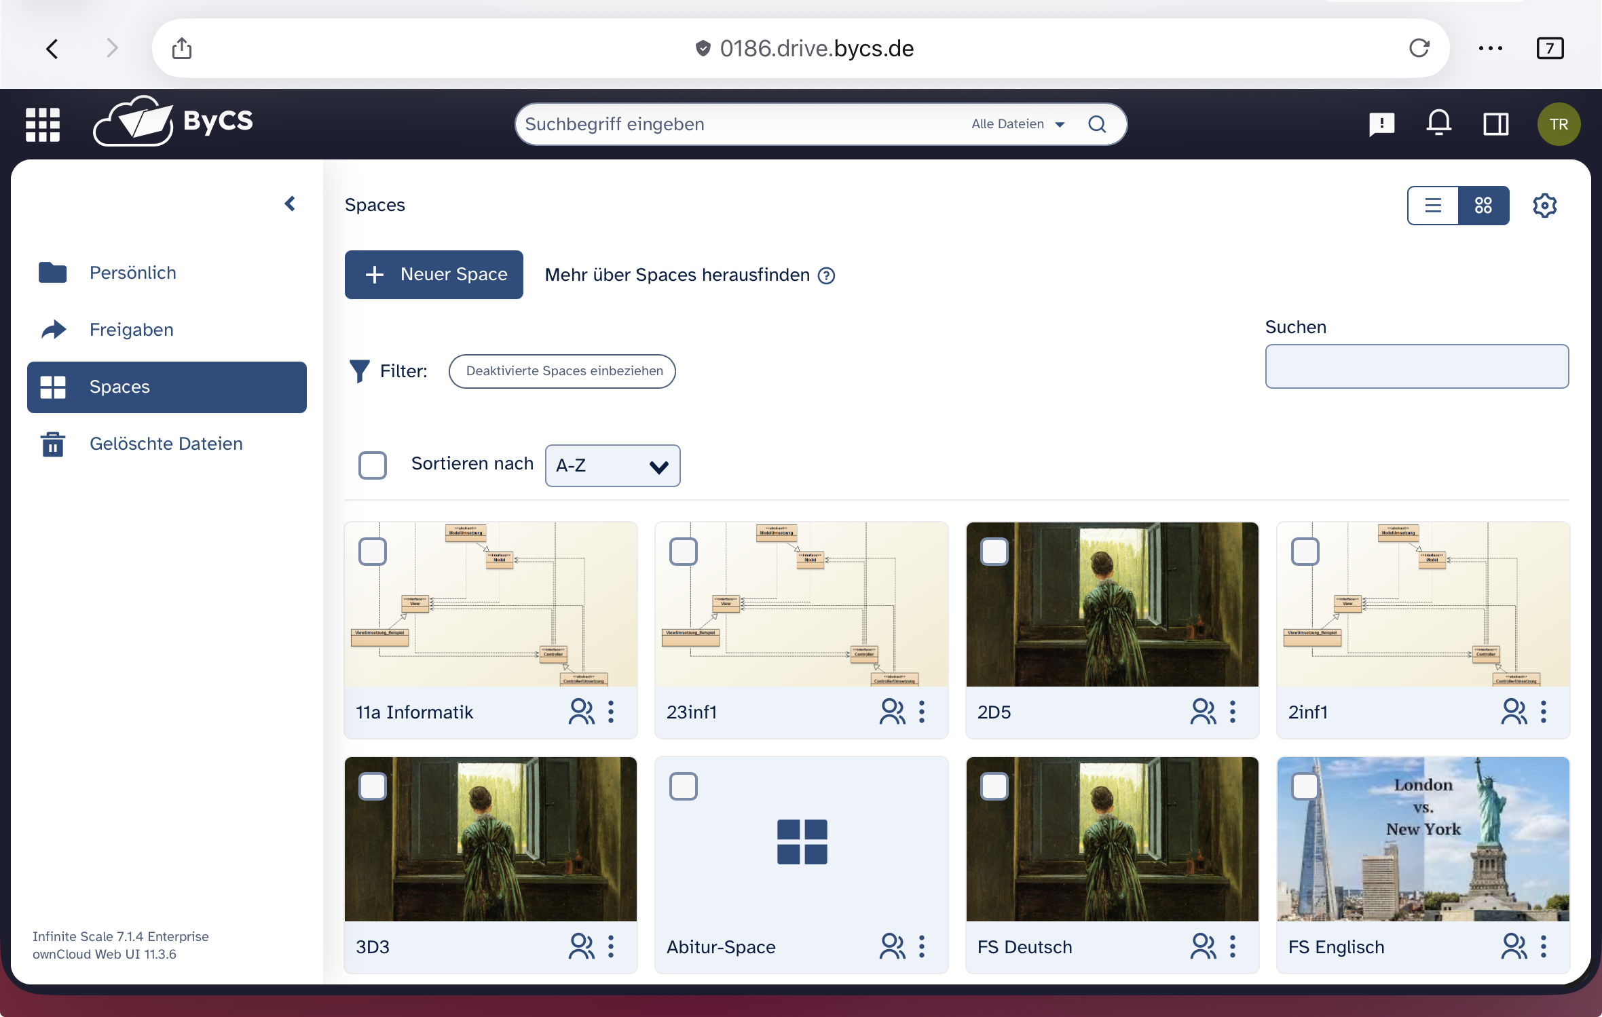Select the FS Deutsch space checkbox
Screen dimensions: 1602x1017
click(x=994, y=786)
